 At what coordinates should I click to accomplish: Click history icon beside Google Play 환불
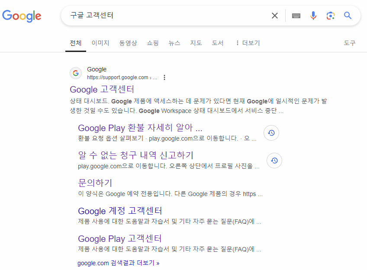pos(271,133)
